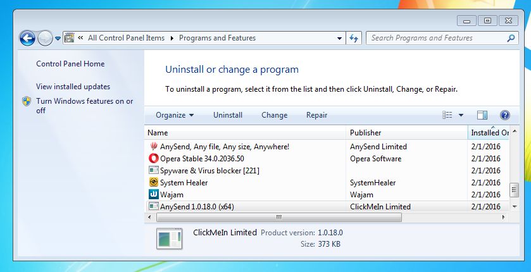Viewport: 531px width, 272px height.
Task: Click the blue Help question mark icon
Action: click(504, 115)
